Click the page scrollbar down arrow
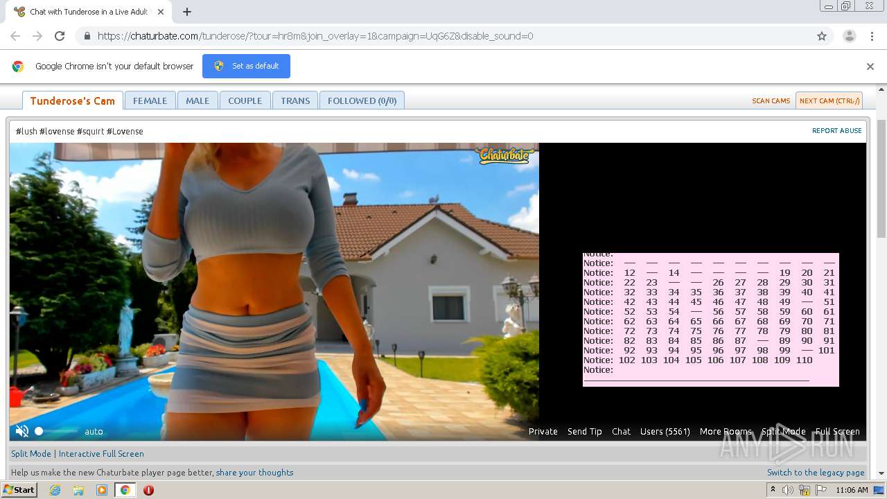887x499 pixels. click(881, 474)
